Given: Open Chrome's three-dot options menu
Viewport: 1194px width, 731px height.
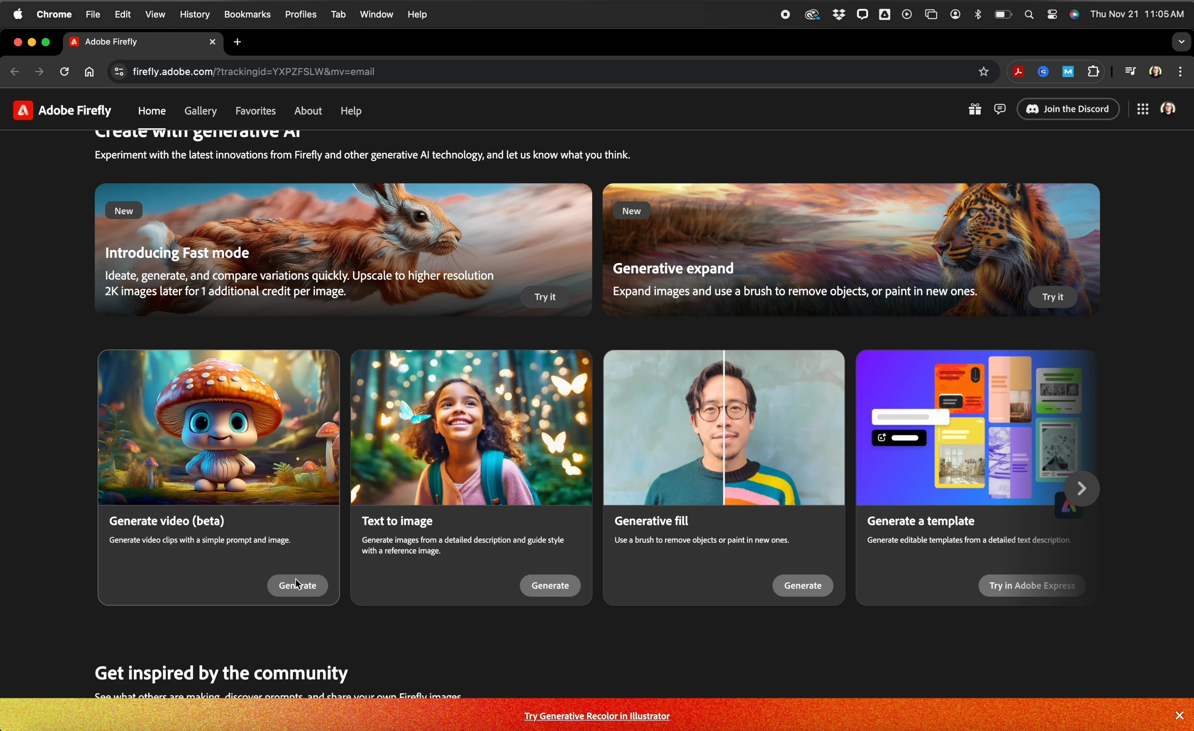Looking at the screenshot, I should [1180, 72].
